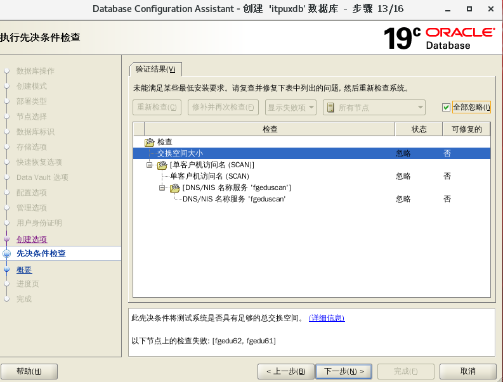Click the failed nodes text [fgedu62, fgedu61]
The image size is (503, 382).
(x=244, y=341)
